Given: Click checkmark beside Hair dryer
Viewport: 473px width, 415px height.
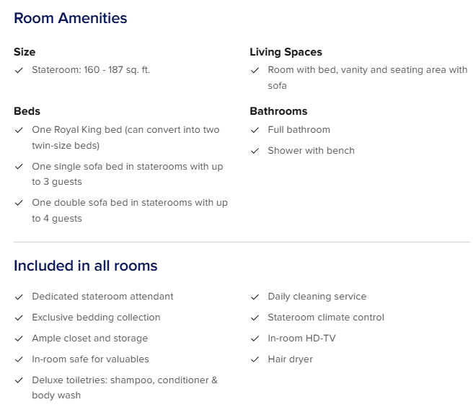Looking at the screenshot, I should pos(255,360).
